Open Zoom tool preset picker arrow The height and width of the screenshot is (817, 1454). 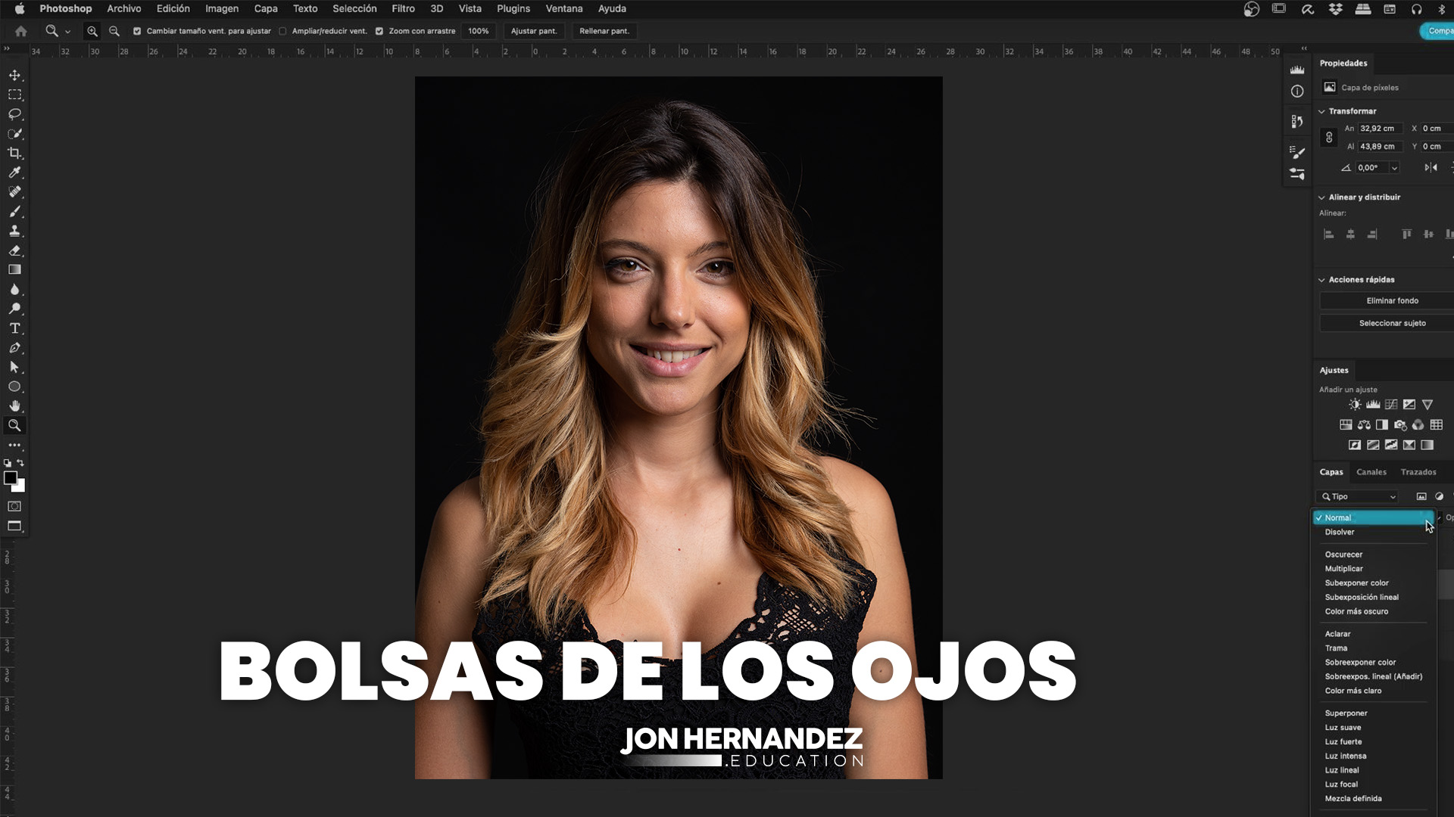[68, 32]
